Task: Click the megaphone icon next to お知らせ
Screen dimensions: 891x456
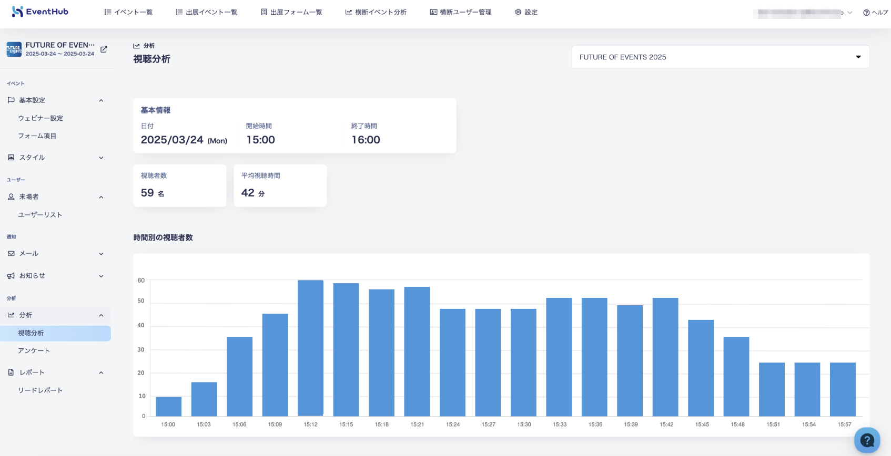Action: pyautogui.click(x=11, y=275)
